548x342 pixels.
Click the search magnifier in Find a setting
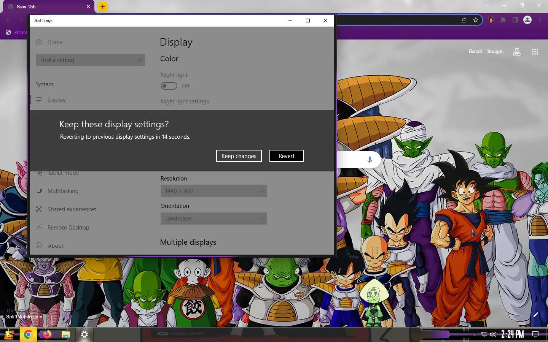point(139,60)
